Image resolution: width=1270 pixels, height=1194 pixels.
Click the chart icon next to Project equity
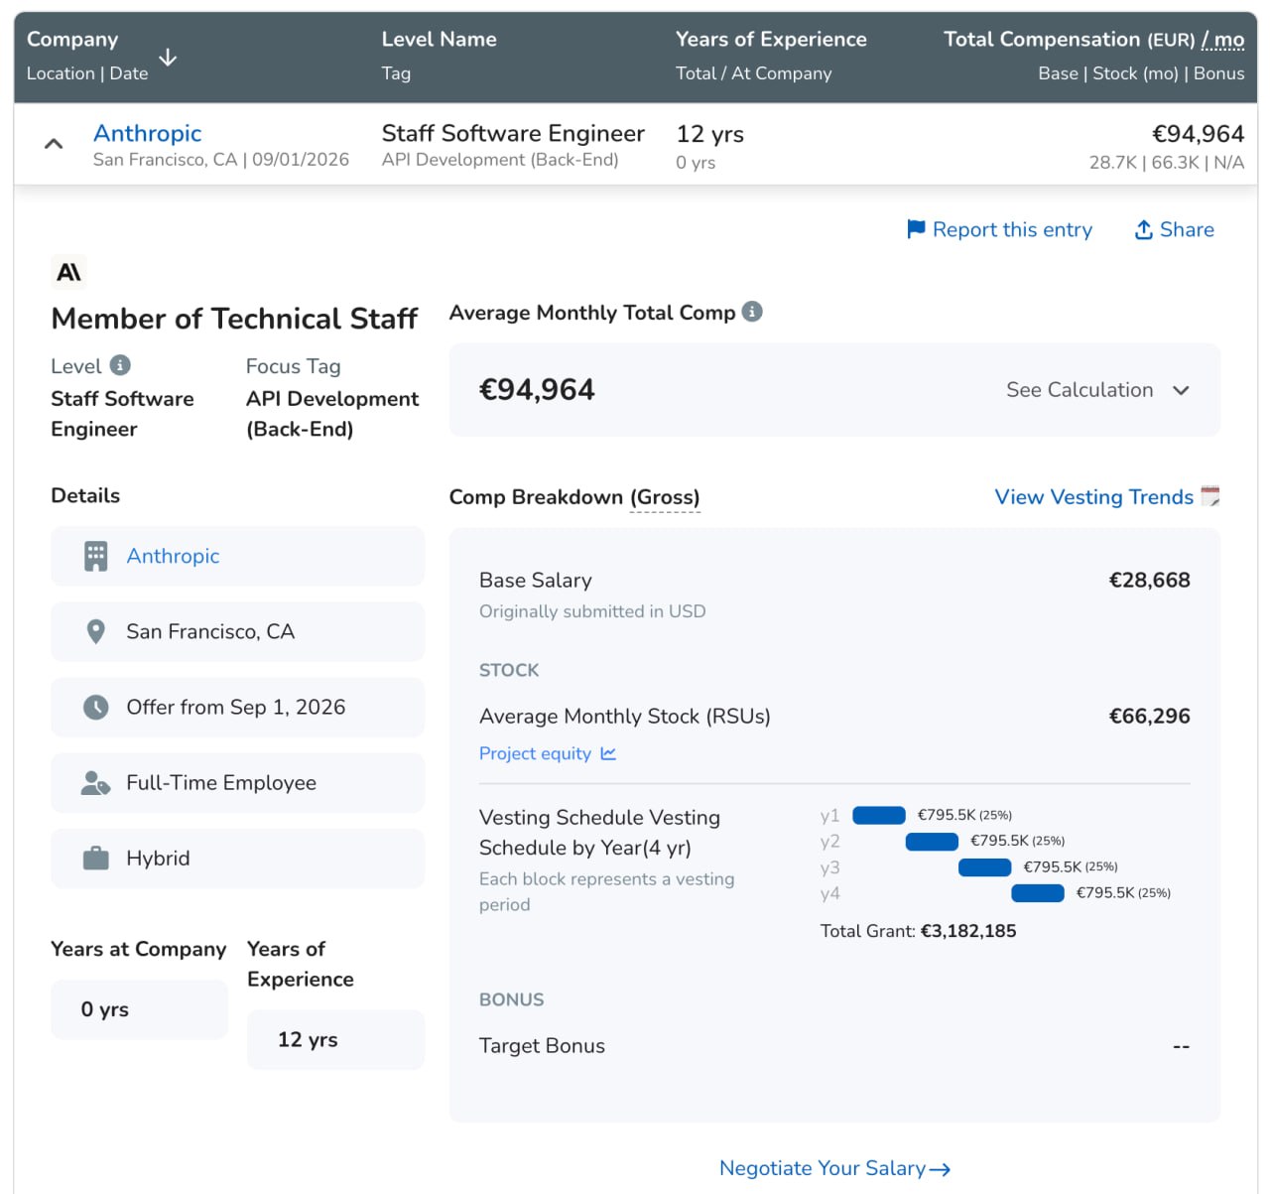pyautogui.click(x=608, y=754)
